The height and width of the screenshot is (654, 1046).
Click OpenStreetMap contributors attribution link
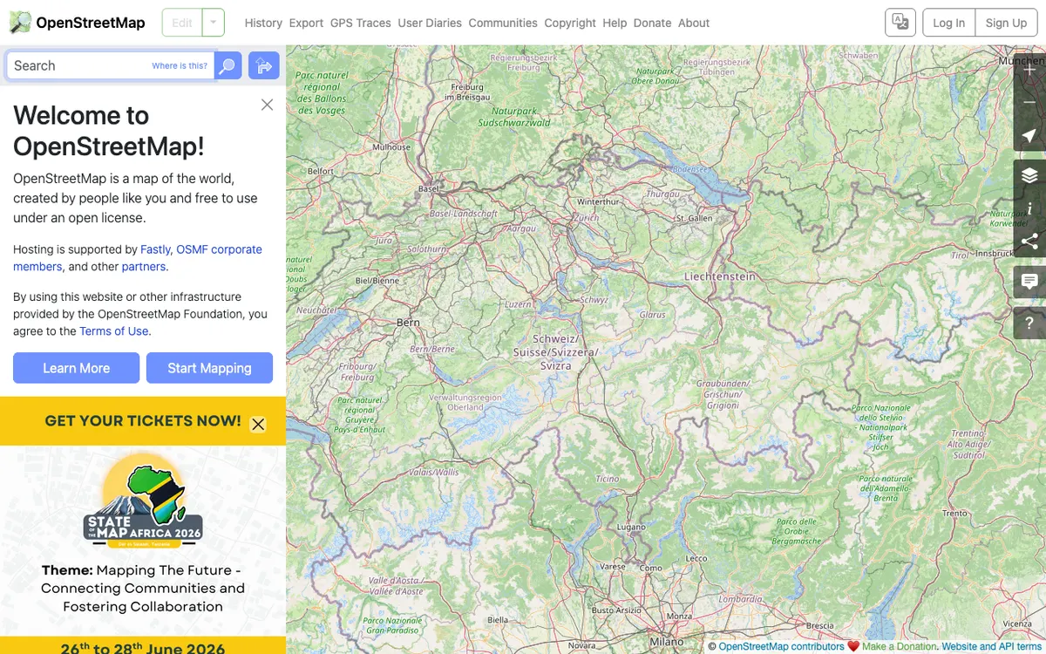point(781,646)
